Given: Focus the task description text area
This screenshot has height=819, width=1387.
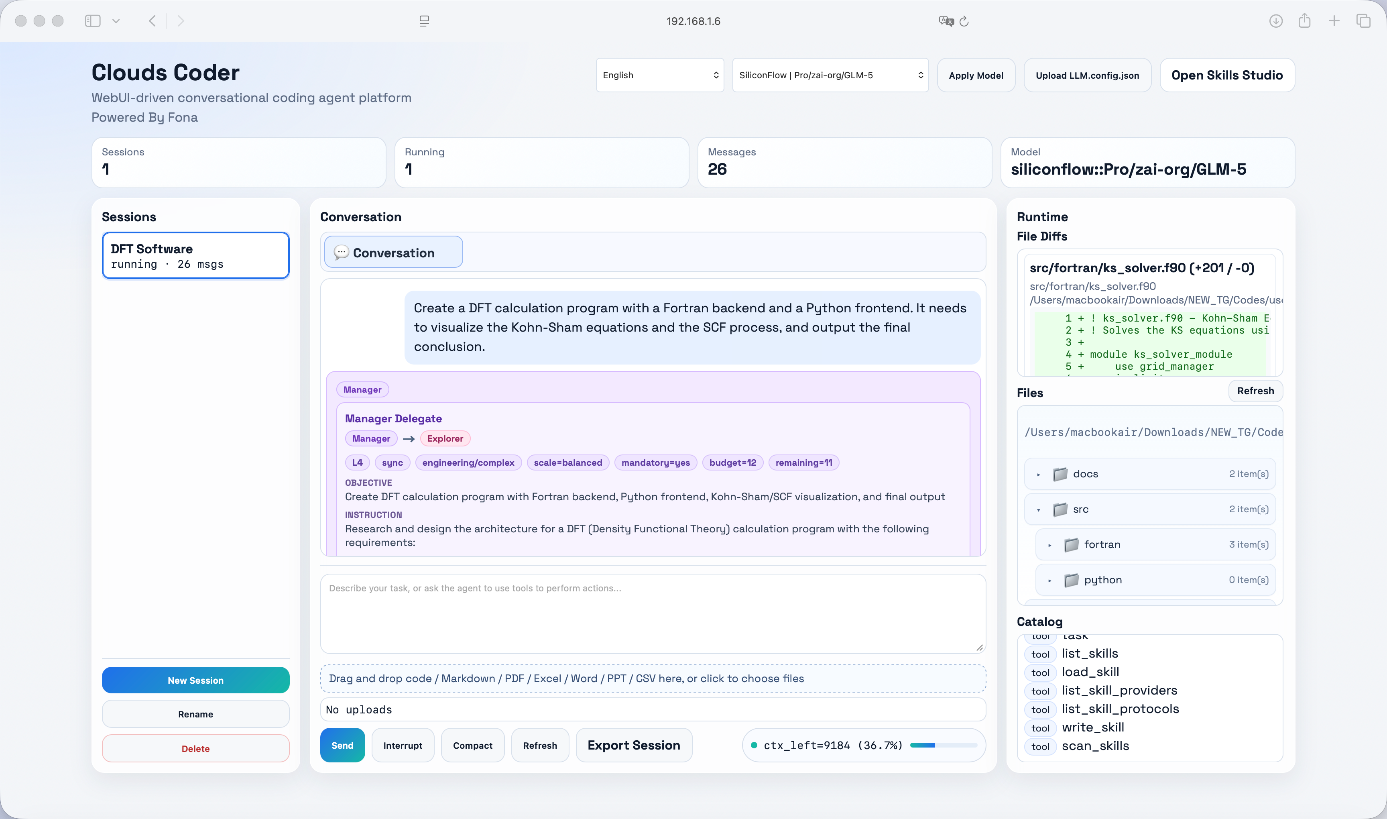Looking at the screenshot, I should 653,614.
